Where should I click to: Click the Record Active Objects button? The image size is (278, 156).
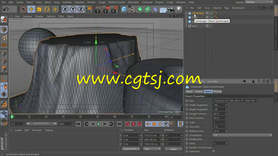tap(128, 124)
